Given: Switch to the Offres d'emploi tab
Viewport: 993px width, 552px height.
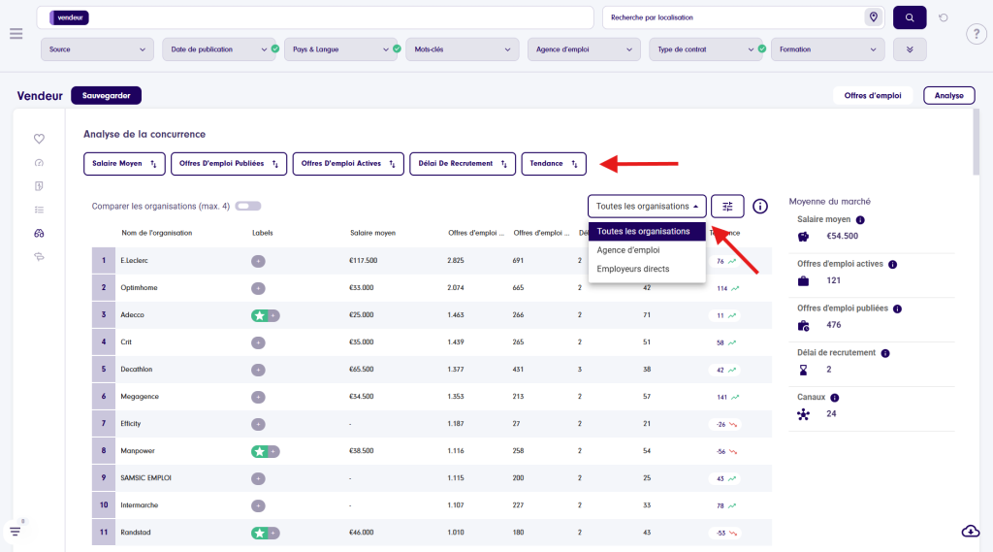Looking at the screenshot, I should (x=873, y=96).
